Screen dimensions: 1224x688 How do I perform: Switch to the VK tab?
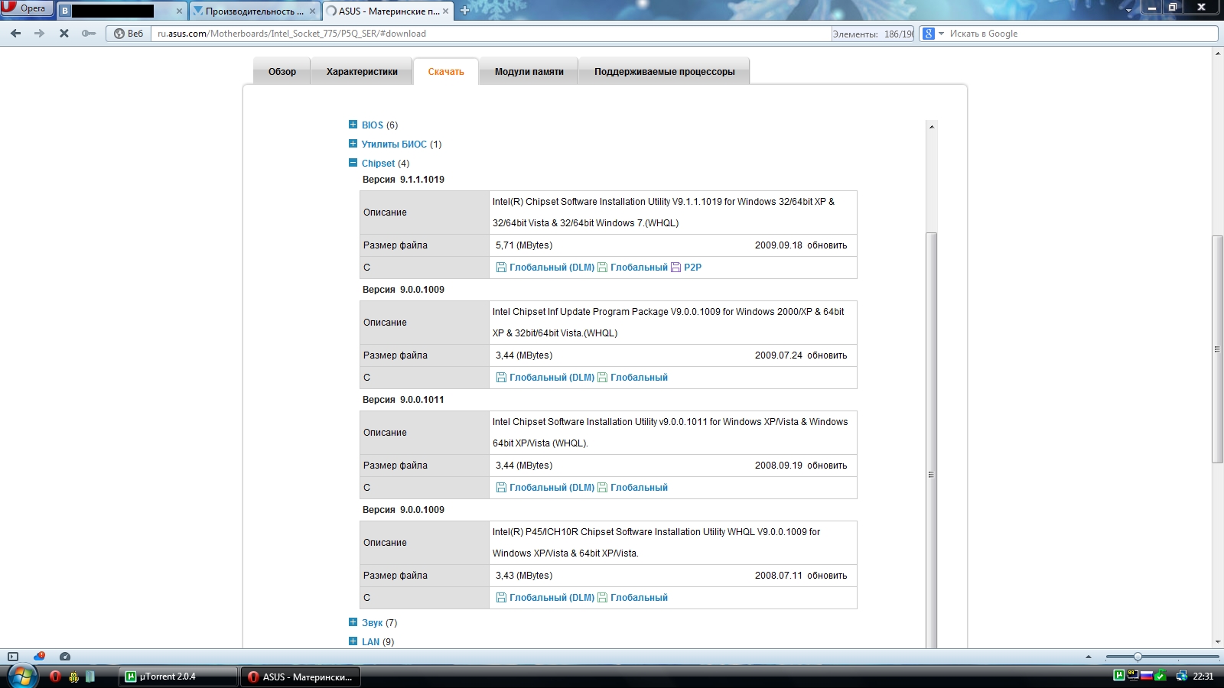point(122,11)
